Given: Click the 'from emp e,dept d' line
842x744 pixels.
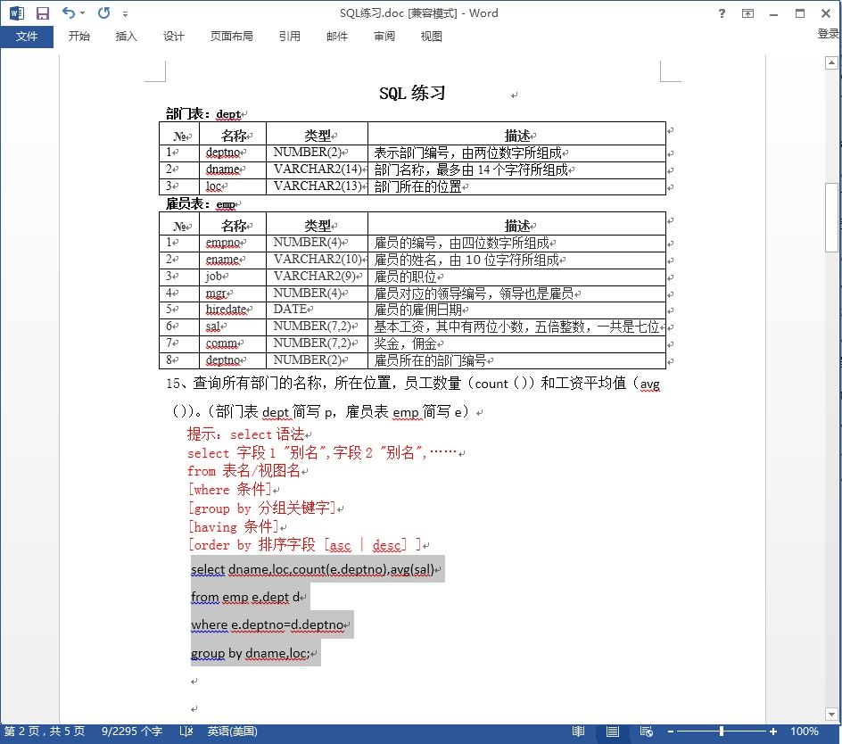Looking at the screenshot, I should point(245,597).
